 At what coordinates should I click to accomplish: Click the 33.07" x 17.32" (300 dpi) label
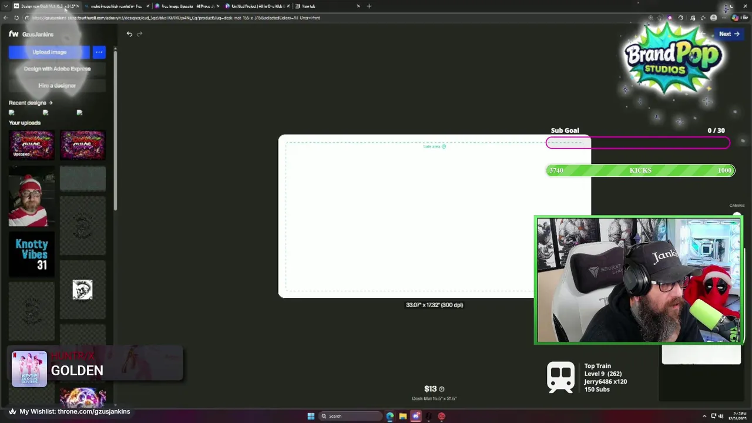click(434, 305)
